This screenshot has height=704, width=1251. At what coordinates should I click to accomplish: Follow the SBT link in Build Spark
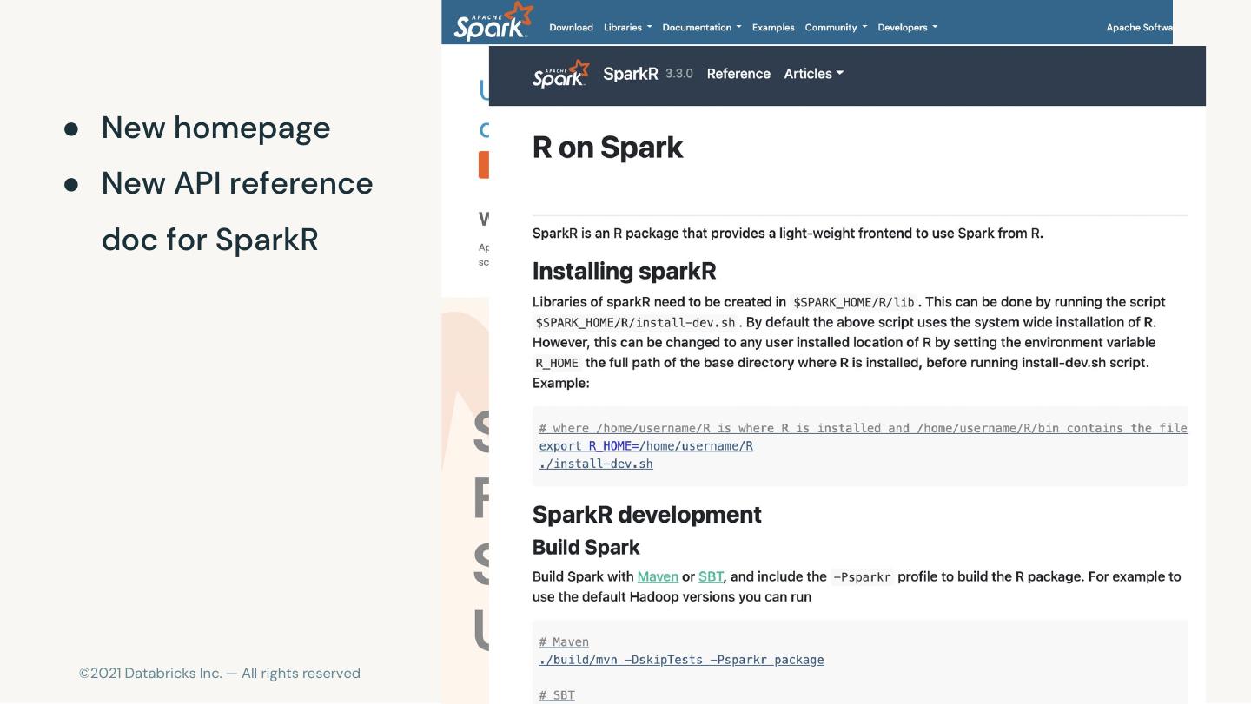711,576
